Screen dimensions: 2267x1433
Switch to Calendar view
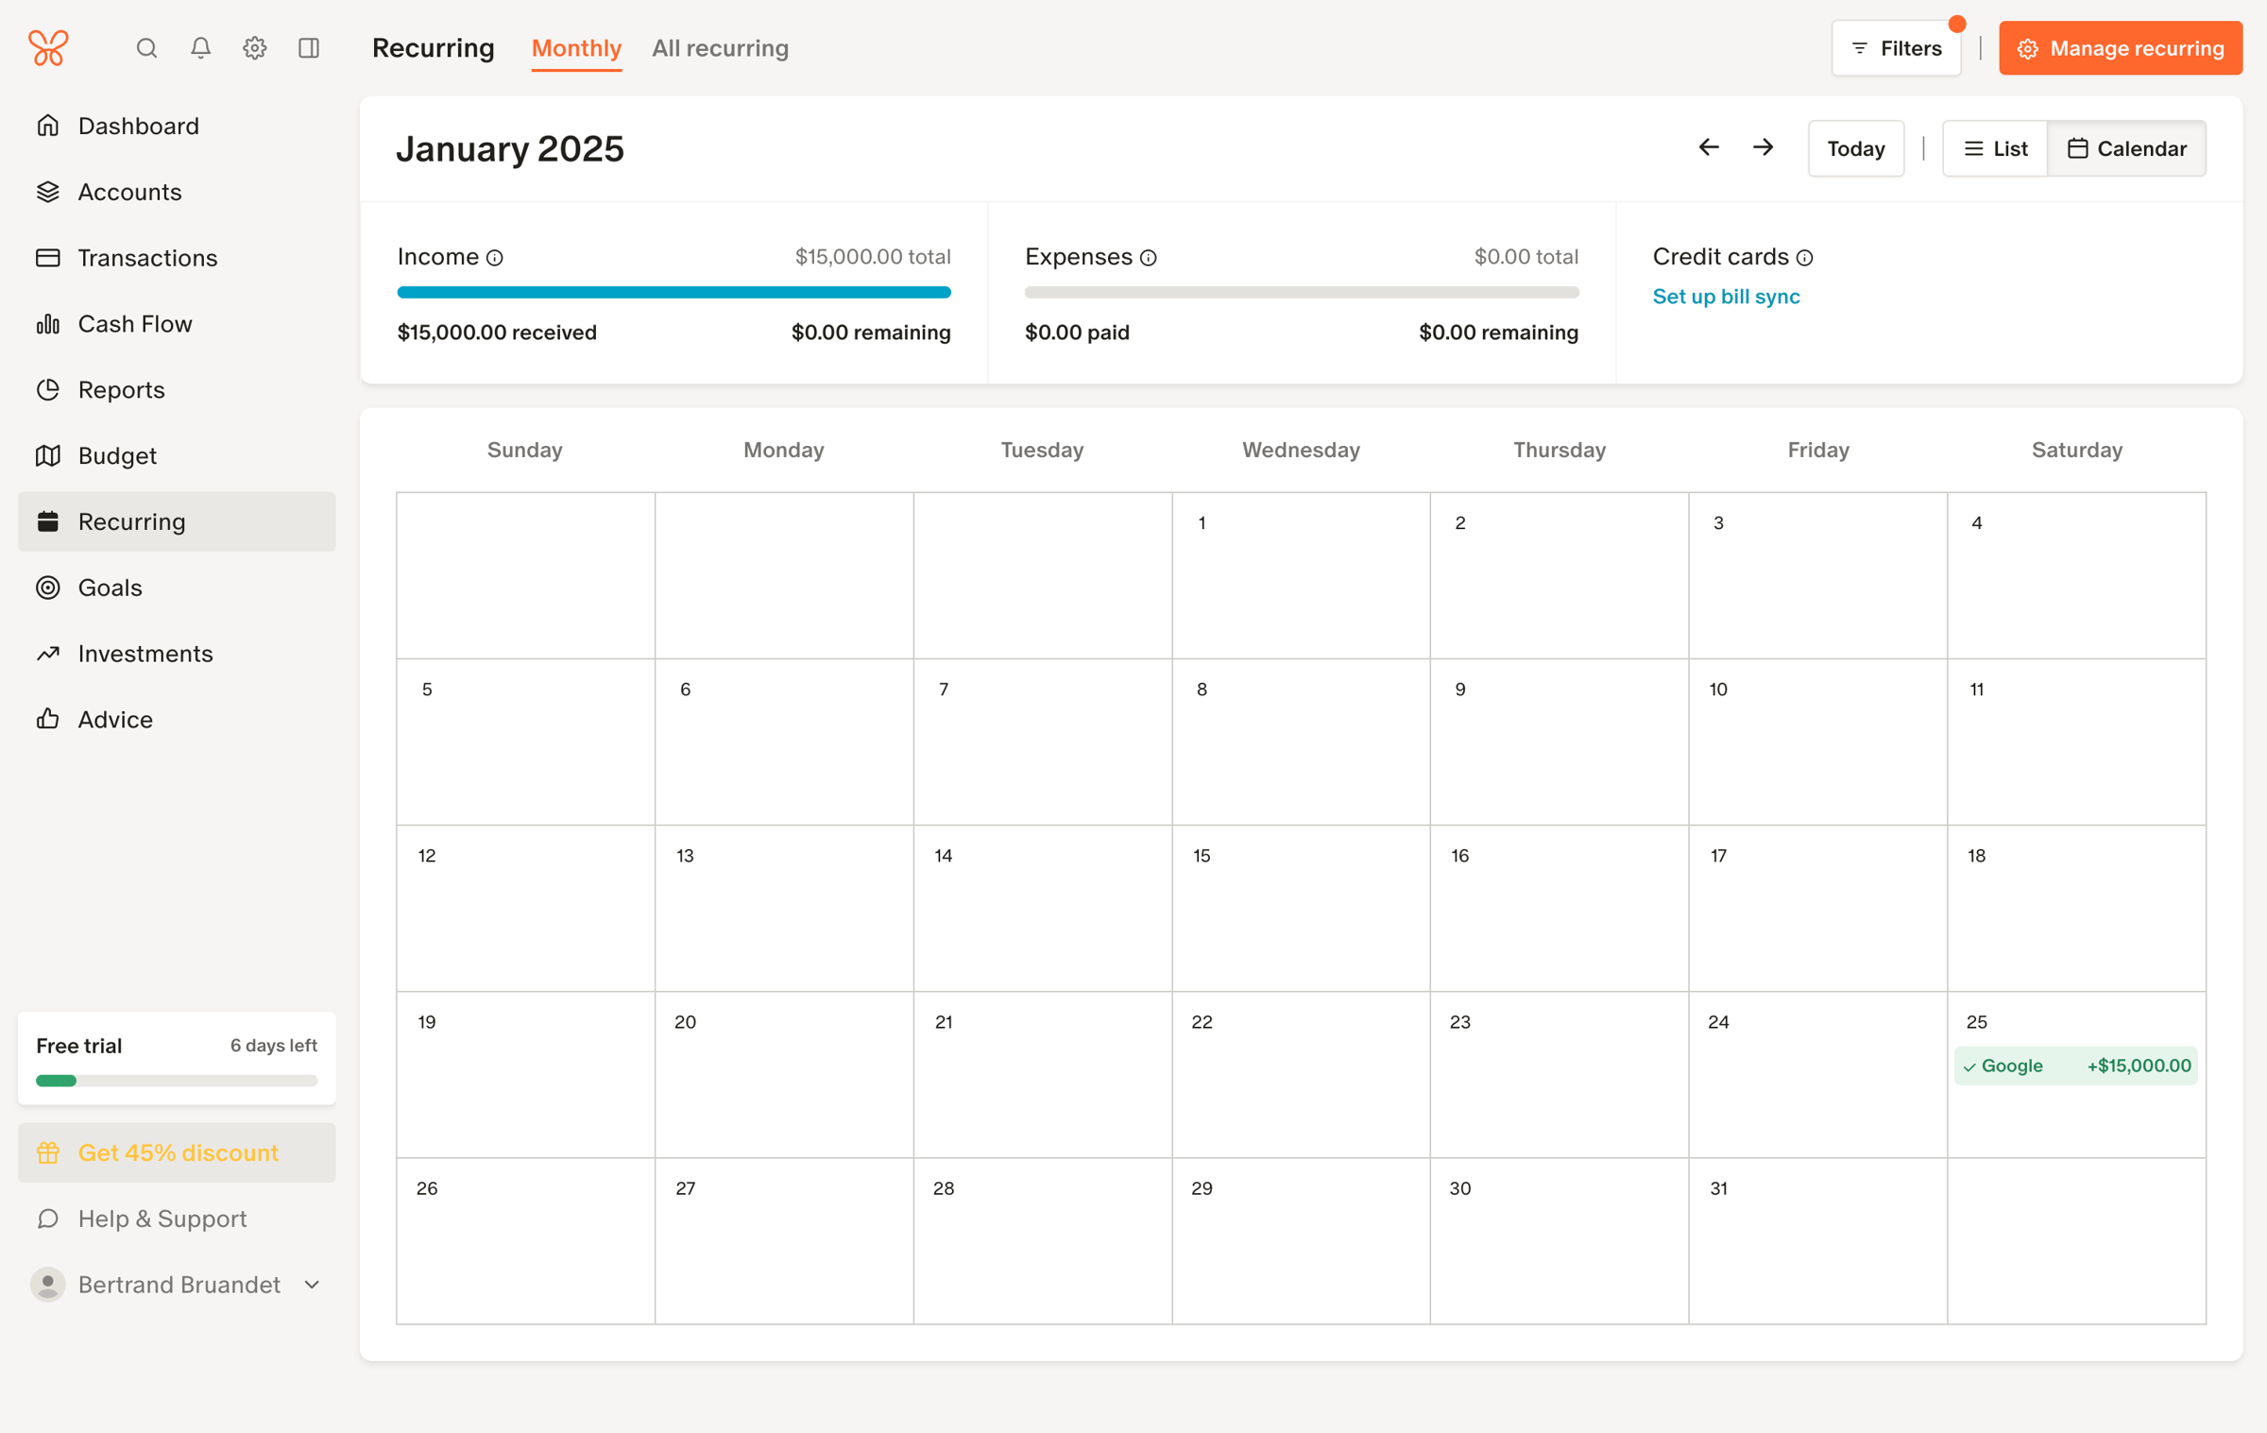coord(2126,148)
